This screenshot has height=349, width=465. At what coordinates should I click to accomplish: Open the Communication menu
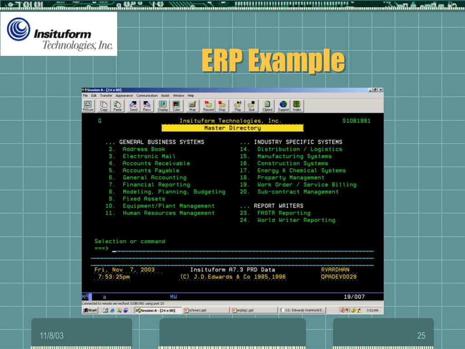tap(147, 95)
